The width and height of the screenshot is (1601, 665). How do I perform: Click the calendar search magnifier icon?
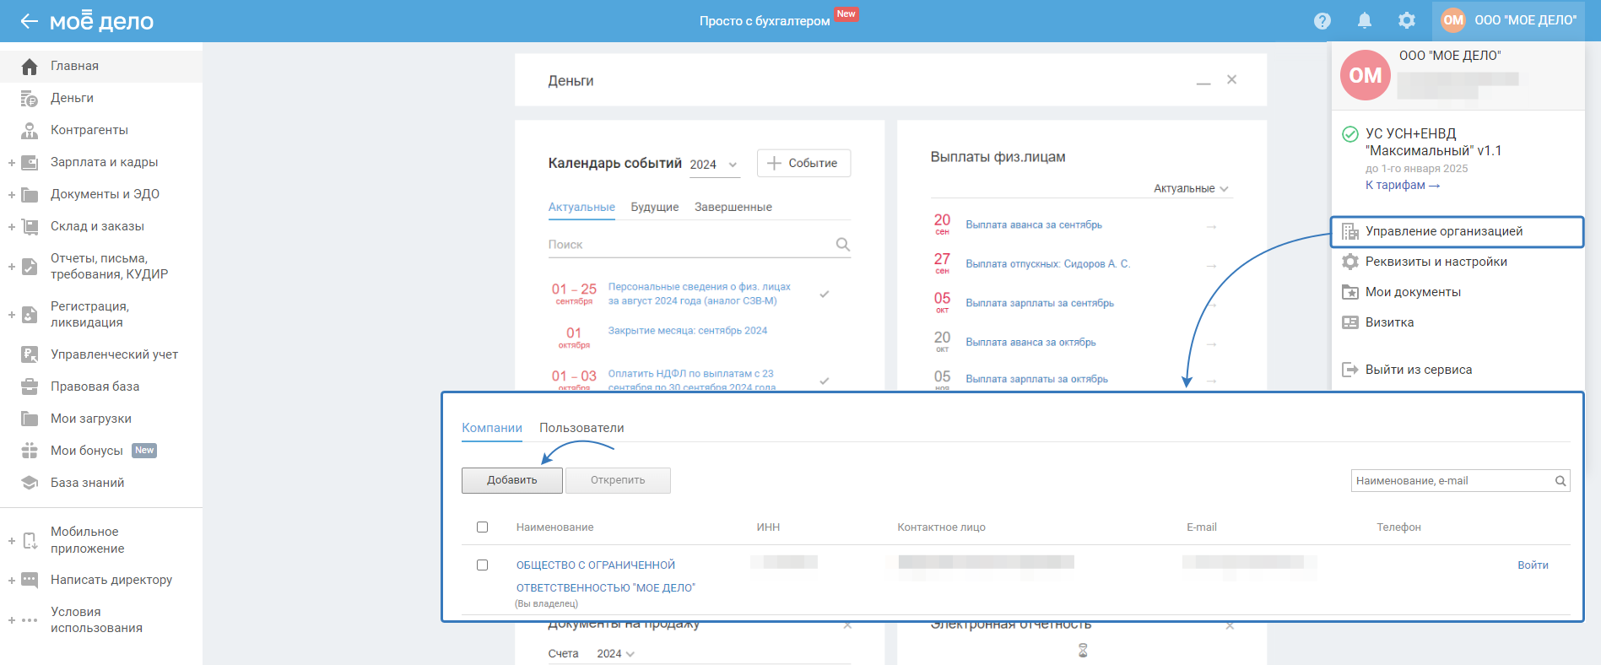(842, 245)
